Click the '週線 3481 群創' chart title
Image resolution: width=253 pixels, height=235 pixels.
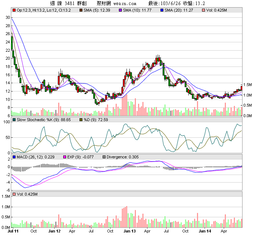[68, 3]
